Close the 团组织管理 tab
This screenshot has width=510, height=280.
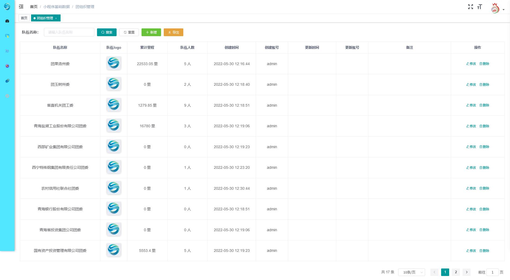coord(56,18)
